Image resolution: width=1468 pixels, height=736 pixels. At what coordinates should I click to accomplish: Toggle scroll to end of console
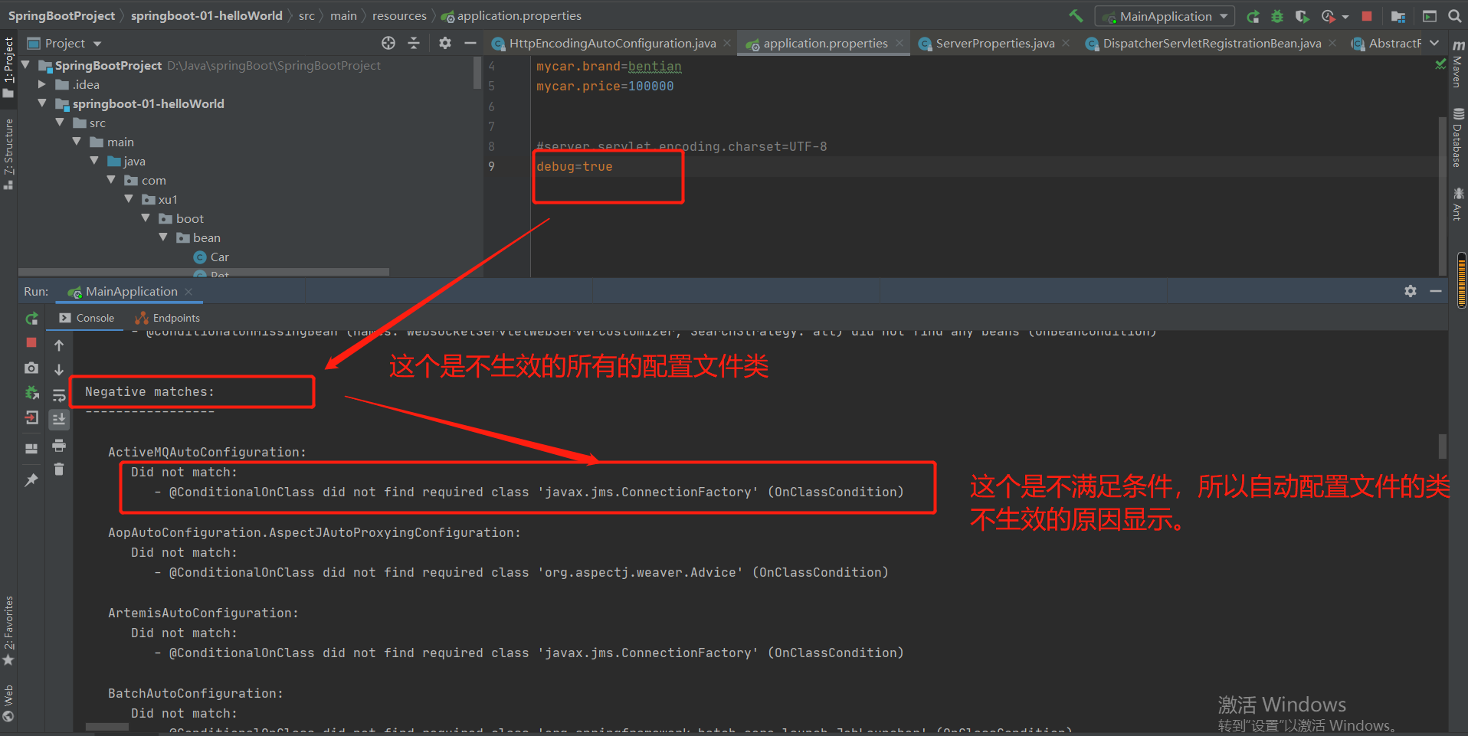pyautogui.click(x=59, y=420)
